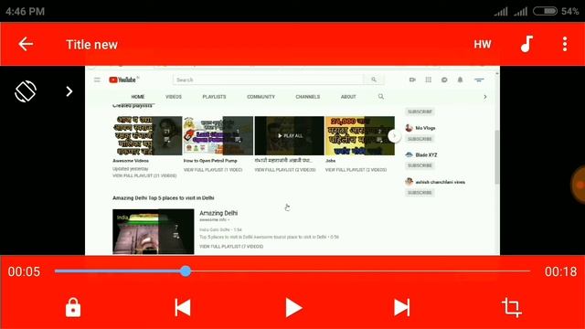
Task: Click the 'Blade XYZ' channel name
Action: [426, 154]
